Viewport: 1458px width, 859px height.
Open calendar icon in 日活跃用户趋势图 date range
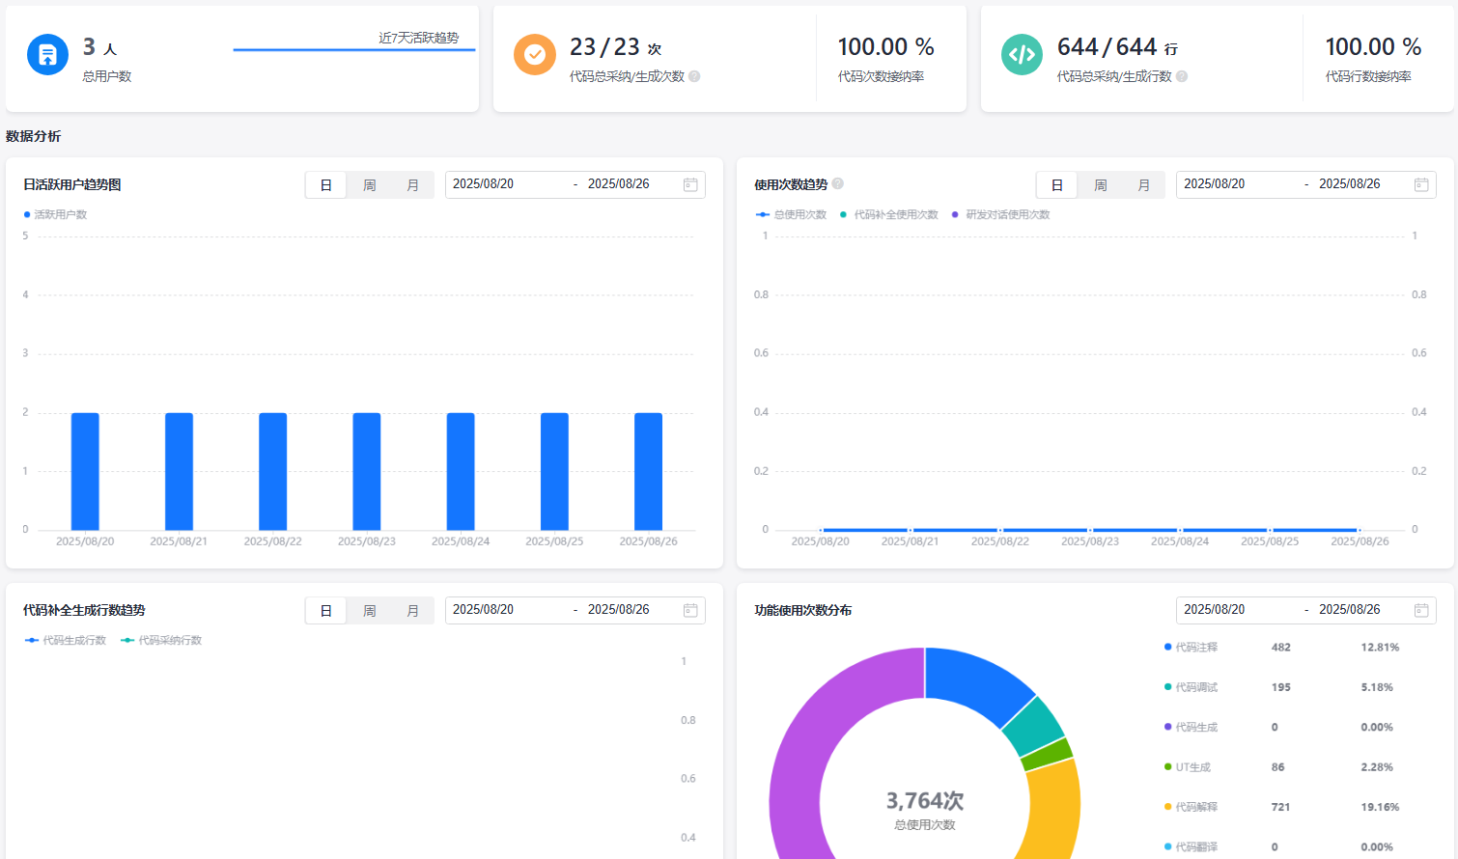point(690,184)
